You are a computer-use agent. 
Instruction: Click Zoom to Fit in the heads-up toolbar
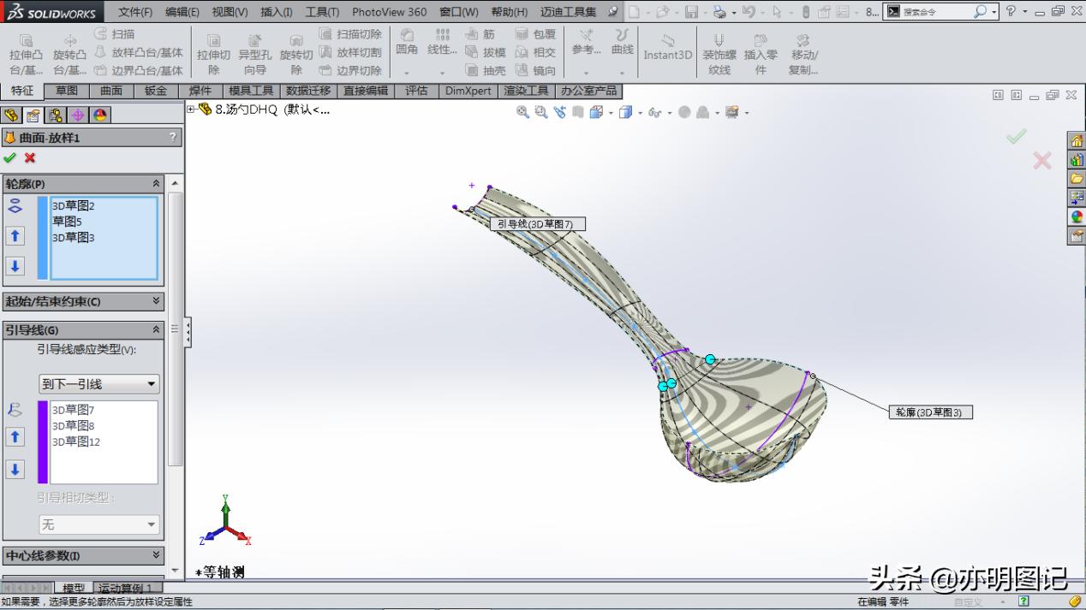click(x=522, y=112)
